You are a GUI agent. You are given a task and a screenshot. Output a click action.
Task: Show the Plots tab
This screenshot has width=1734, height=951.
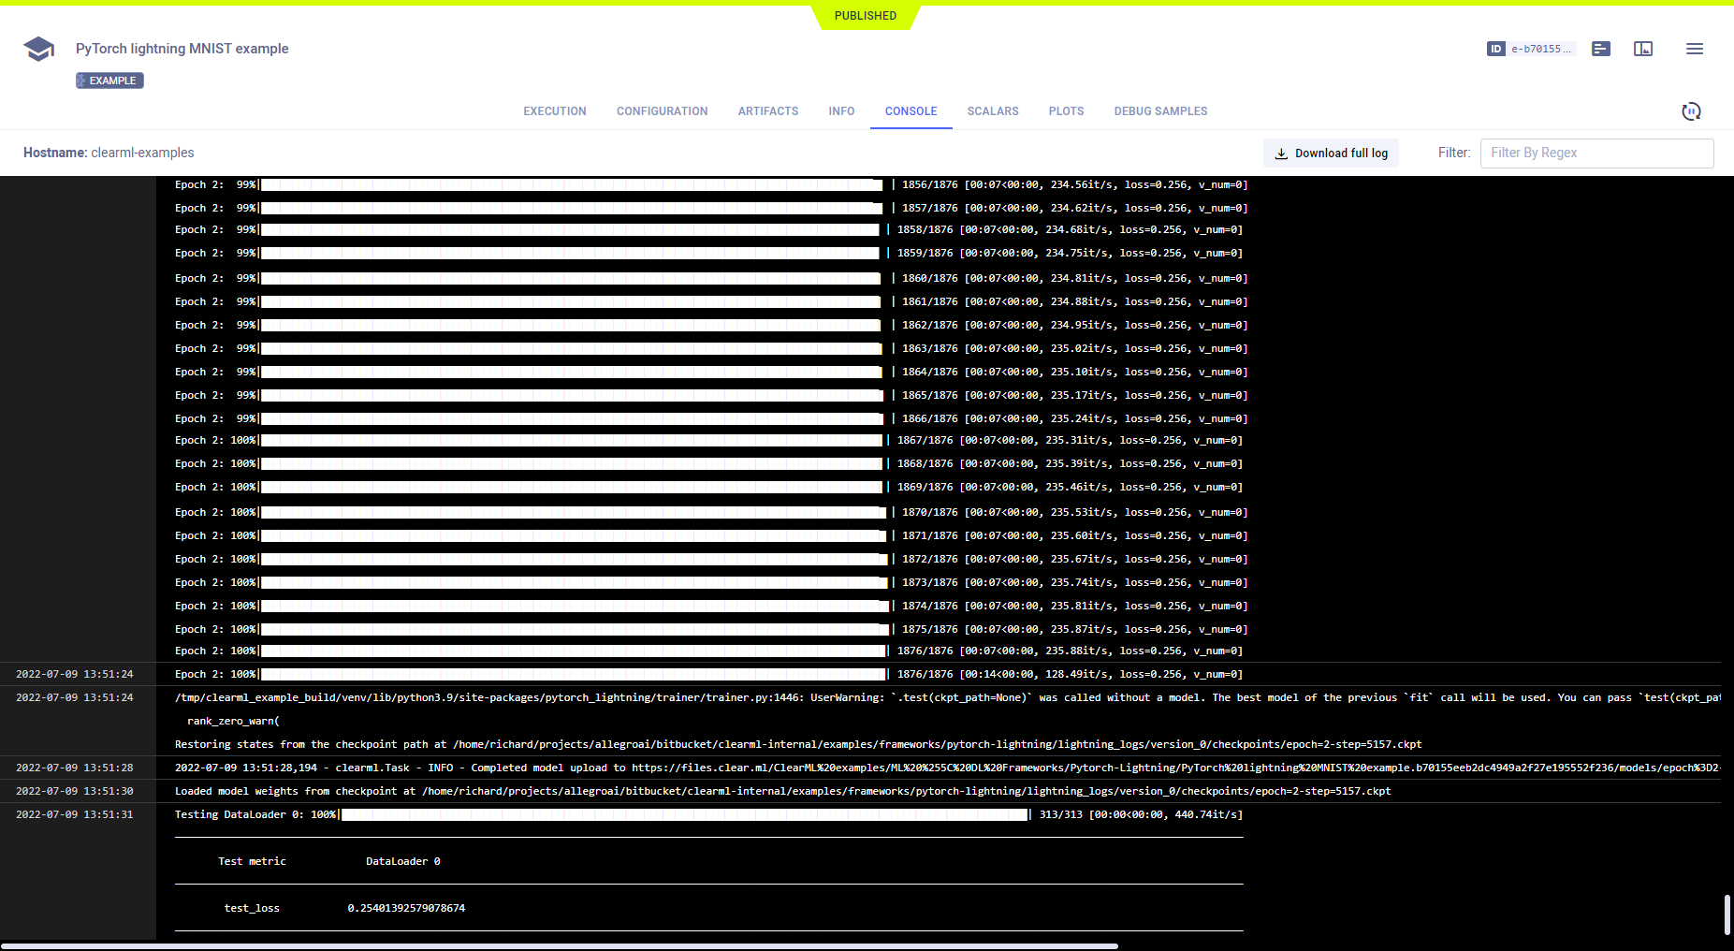point(1066,111)
